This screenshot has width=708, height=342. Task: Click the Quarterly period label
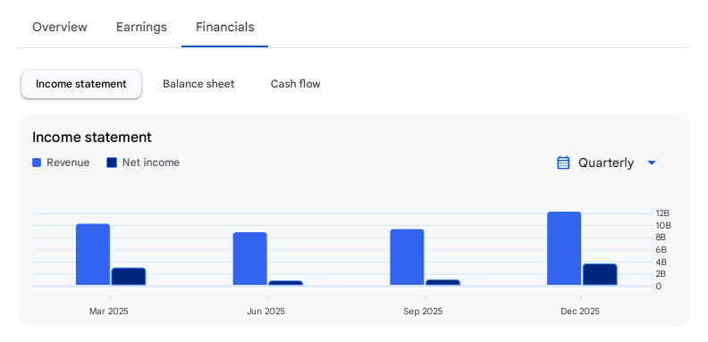pos(606,163)
